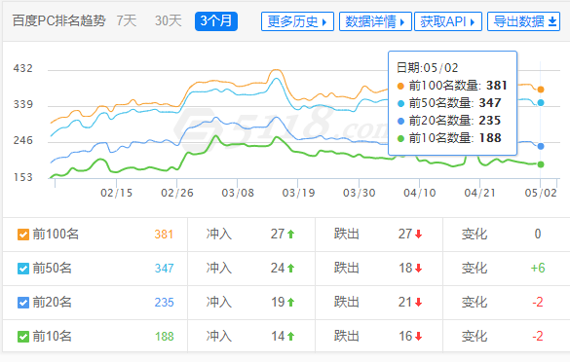This screenshot has height=362, width=570.
Task: Toggle the 前20名 blue checkbox
Action: tap(23, 303)
